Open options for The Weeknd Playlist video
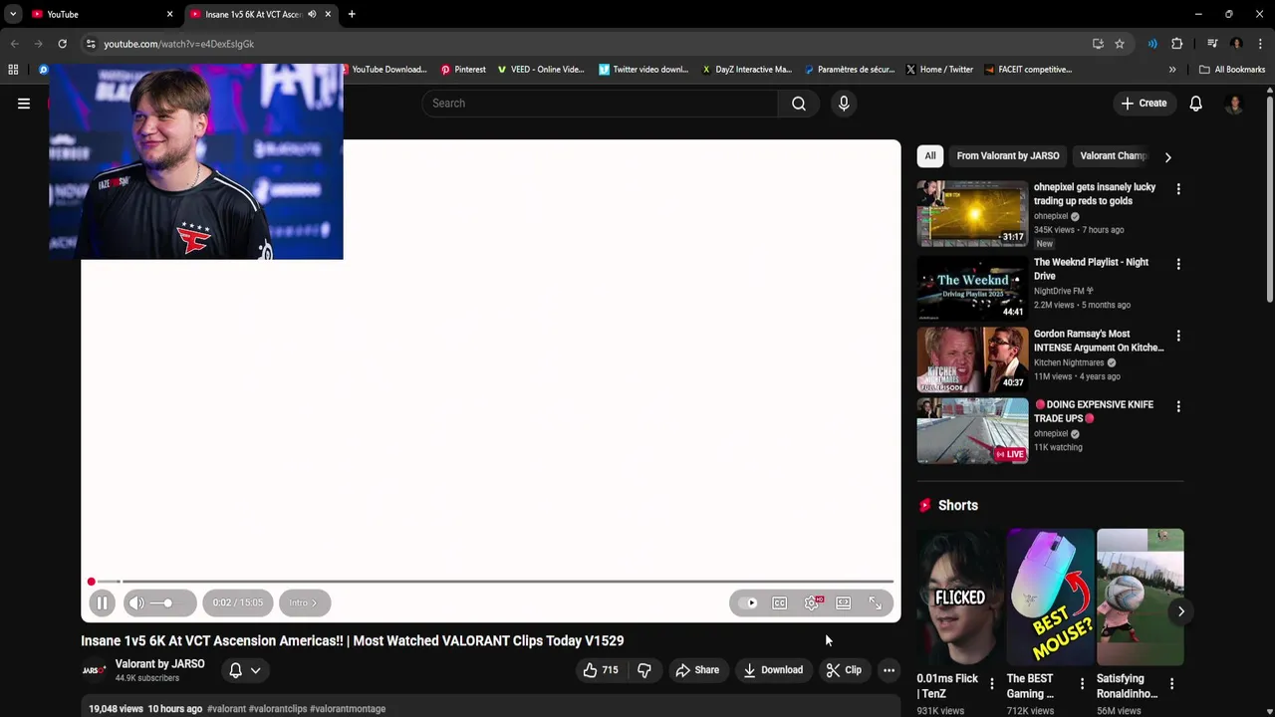Viewport: 1275px width, 717px height. point(1178,264)
